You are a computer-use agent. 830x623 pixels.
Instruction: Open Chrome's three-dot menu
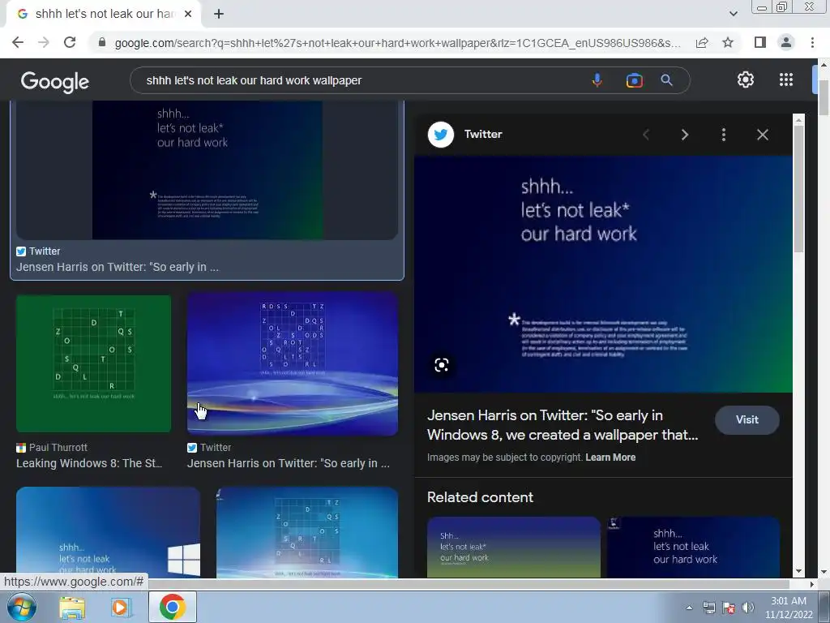[812, 42]
